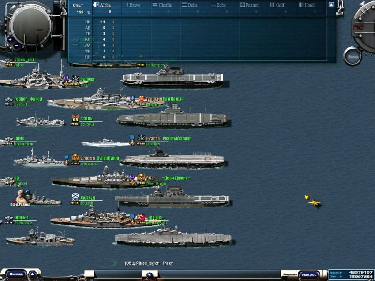The height and width of the screenshot is (281, 375).
Task: Click the winged rank badge beside Игорь-1
Action: coord(8,218)
